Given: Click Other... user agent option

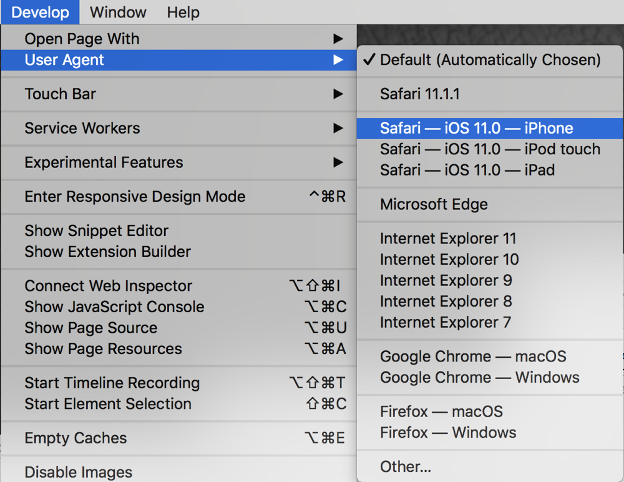Looking at the screenshot, I should [x=490, y=467].
